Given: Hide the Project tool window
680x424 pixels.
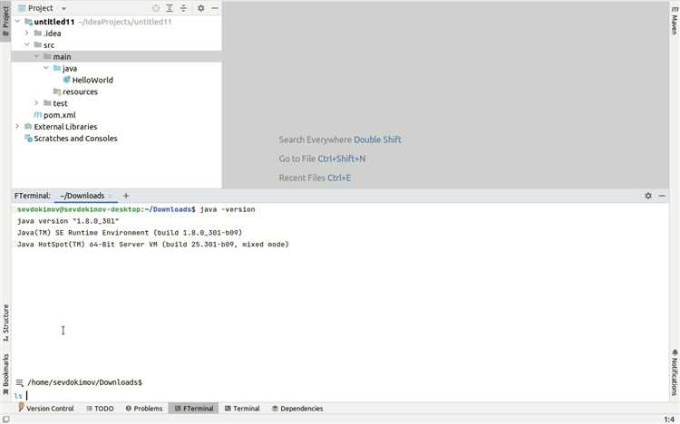Looking at the screenshot, I should coord(215,8).
